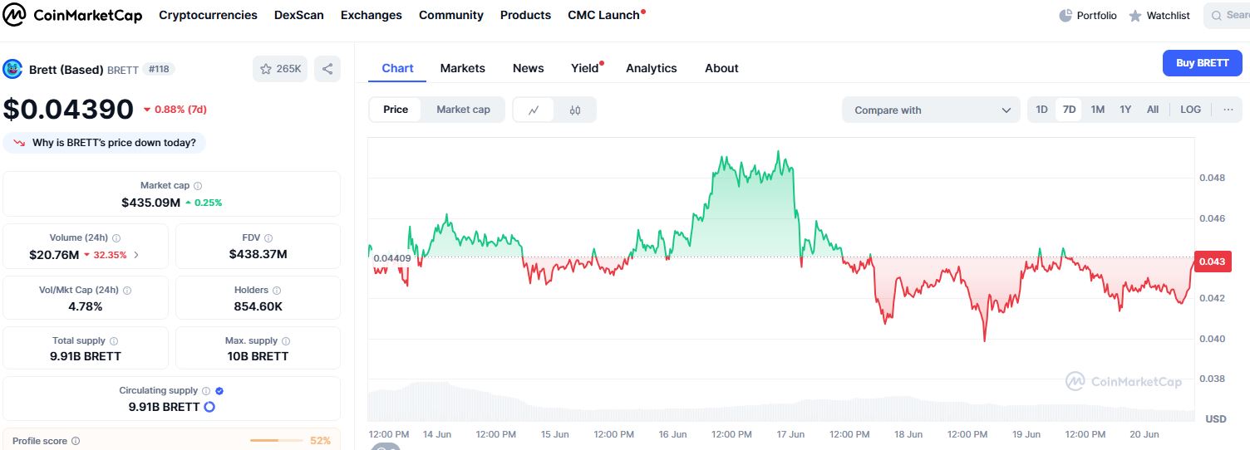Viewport: 1250px width, 450px height.
Task: Click the circulating supply progress ring
Action: coord(209,407)
